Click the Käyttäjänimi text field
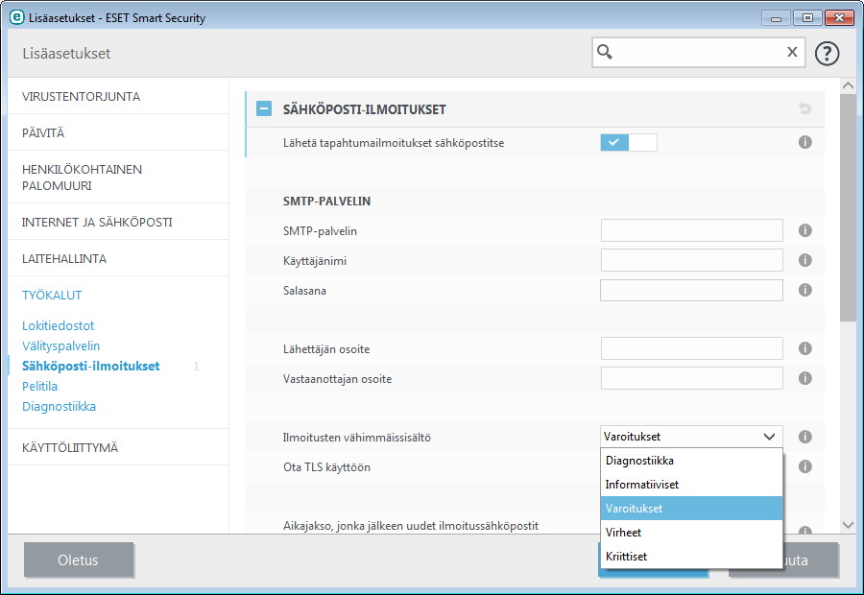 (x=691, y=260)
